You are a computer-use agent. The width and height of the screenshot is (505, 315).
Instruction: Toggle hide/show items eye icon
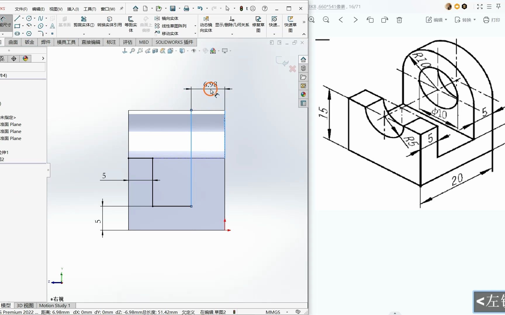(x=194, y=51)
